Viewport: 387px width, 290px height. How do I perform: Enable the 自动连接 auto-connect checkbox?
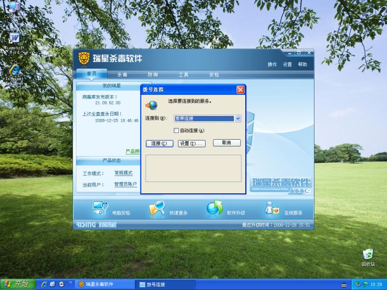tap(176, 130)
